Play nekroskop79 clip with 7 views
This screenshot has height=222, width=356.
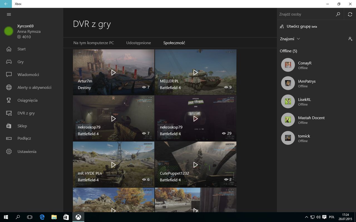[x=113, y=118]
